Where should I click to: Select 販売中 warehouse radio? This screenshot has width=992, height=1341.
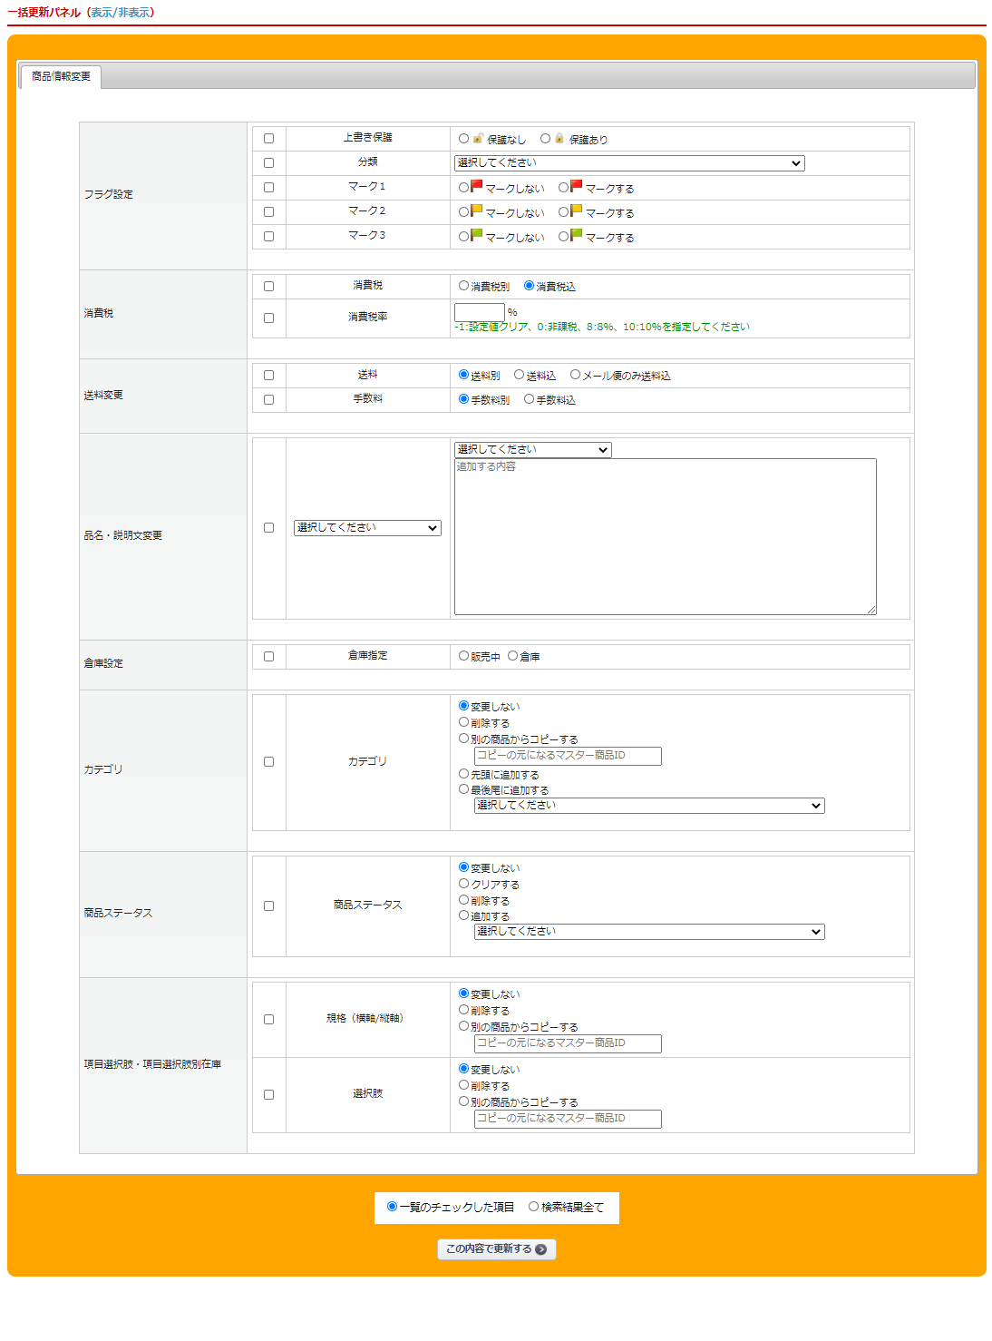[x=463, y=656]
